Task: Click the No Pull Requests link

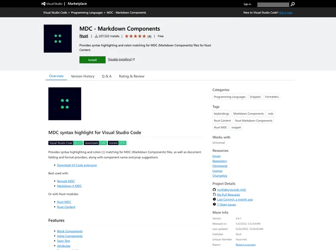Action: 229,194
